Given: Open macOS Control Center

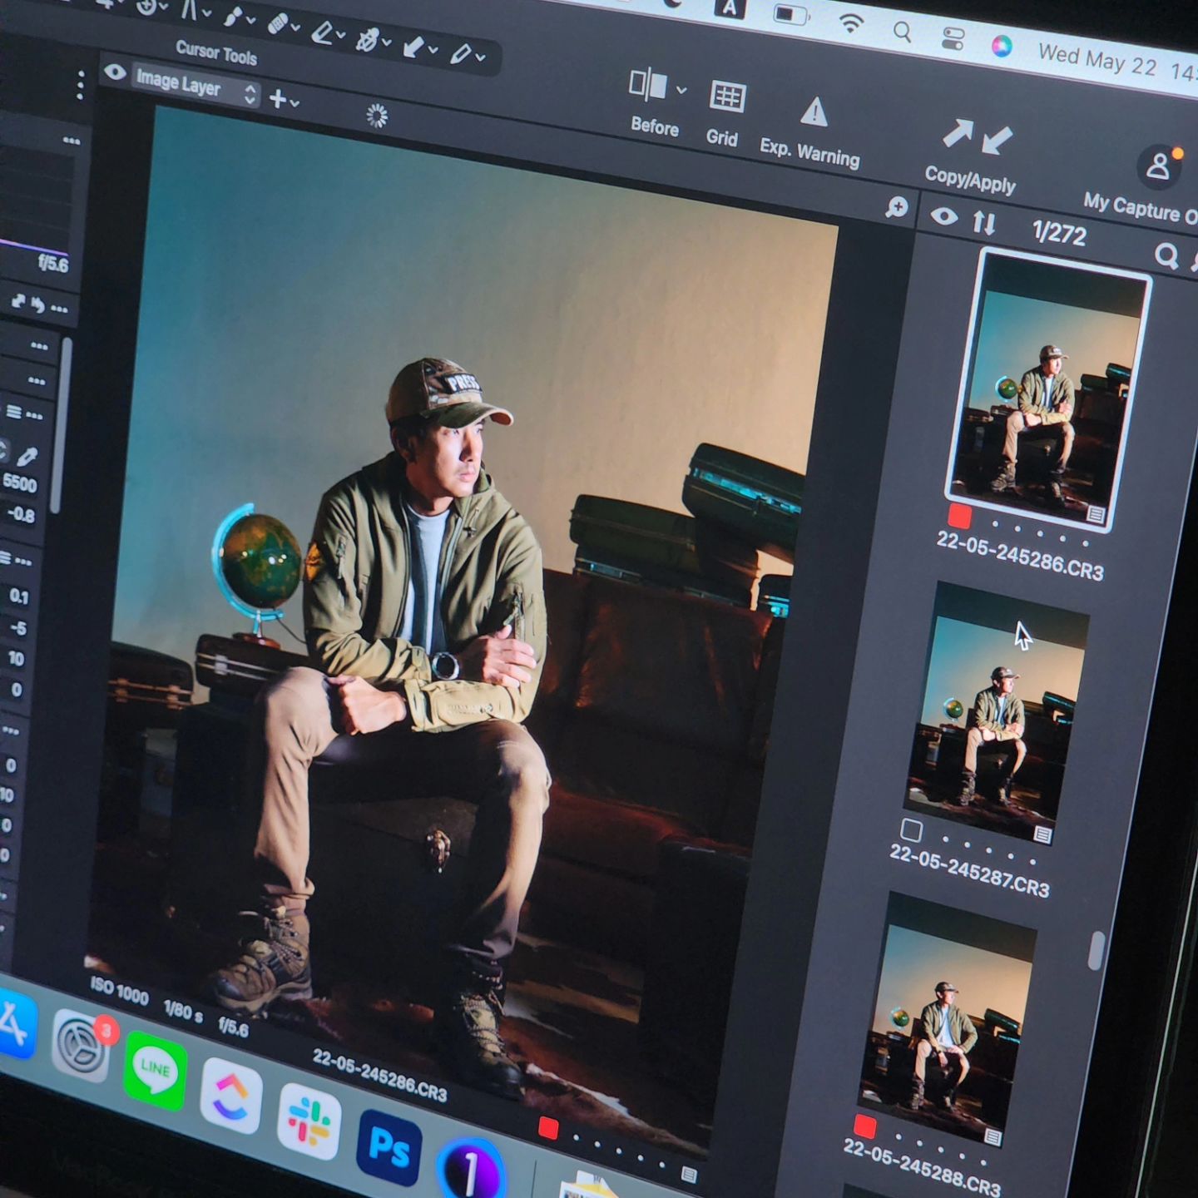Looking at the screenshot, I should point(953,37).
